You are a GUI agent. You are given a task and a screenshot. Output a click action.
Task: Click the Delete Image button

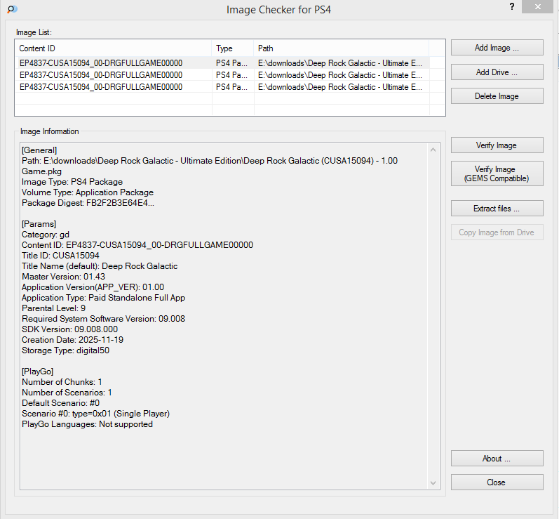pyautogui.click(x=497, y=96)
